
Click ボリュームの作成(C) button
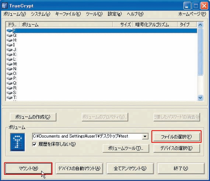33,117
